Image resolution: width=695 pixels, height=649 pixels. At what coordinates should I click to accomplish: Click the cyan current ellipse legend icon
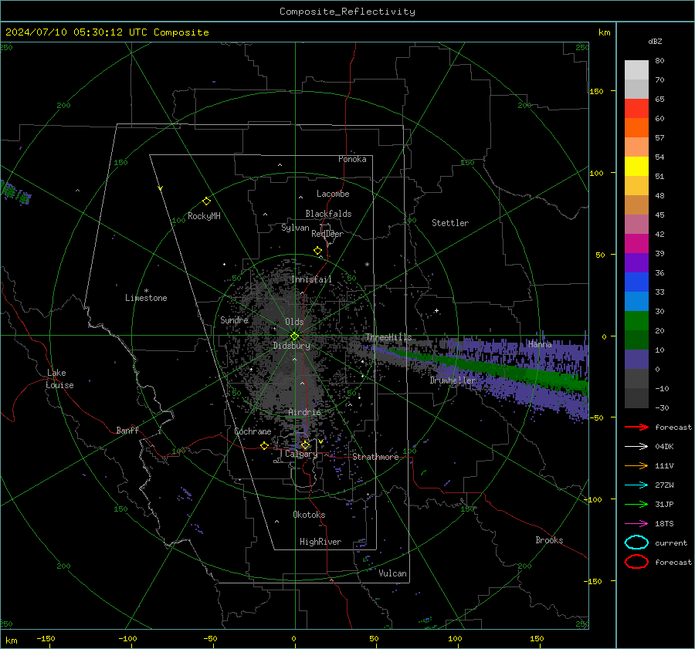click(636, 543)
